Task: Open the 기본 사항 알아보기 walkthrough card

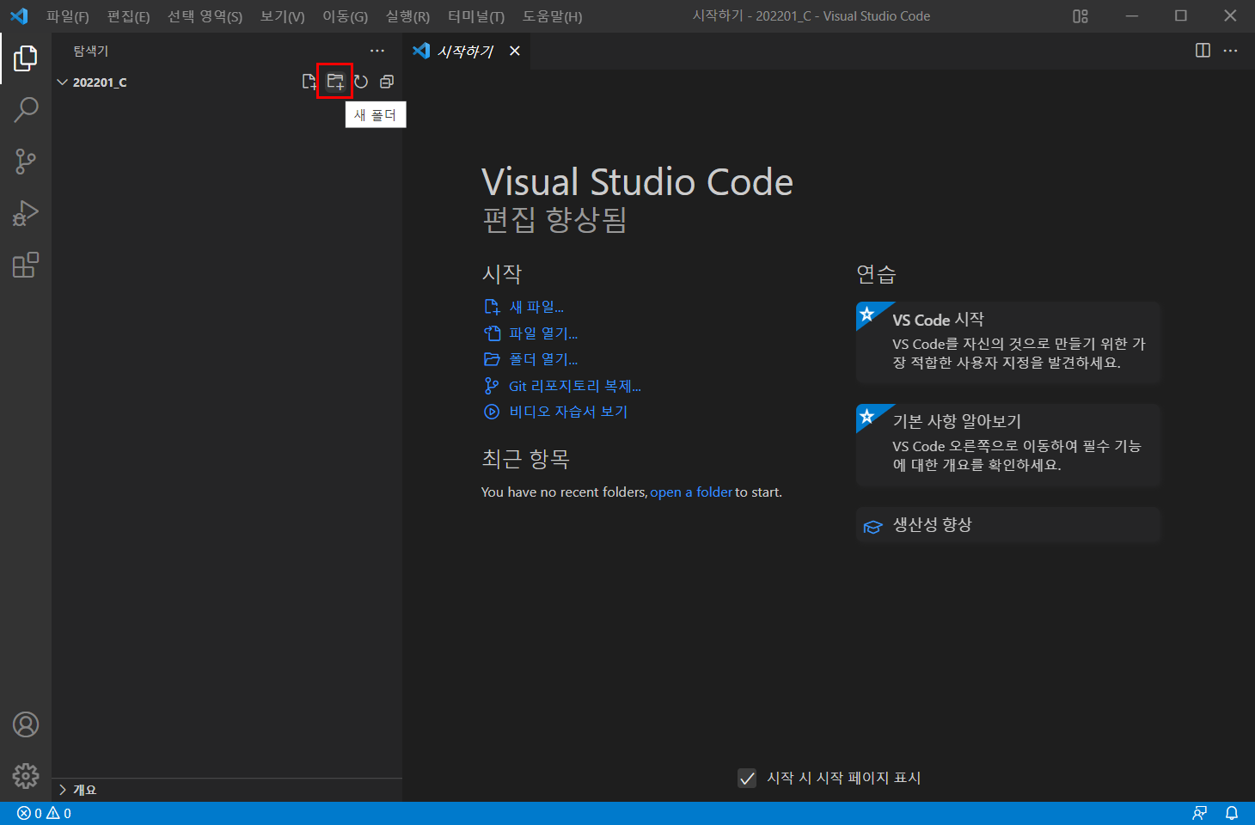Action: pyautogui.click(x=1008, y=444)
